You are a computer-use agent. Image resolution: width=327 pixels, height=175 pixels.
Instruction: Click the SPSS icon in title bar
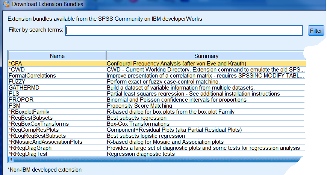pos(6,4)
